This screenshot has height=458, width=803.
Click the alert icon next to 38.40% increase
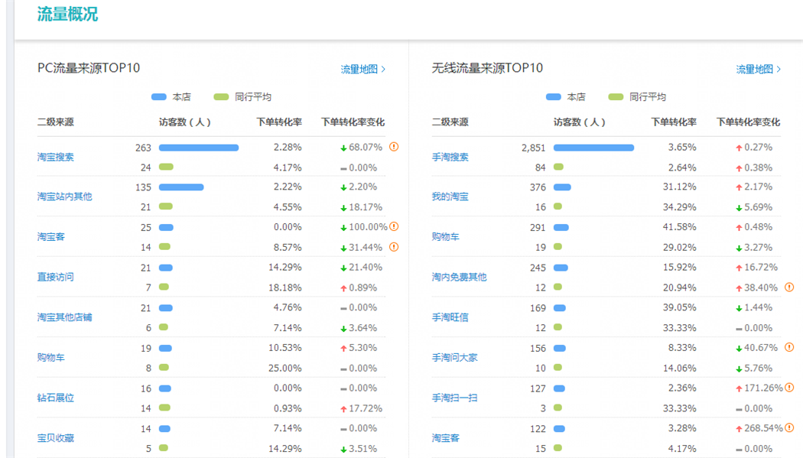(789, 287)
